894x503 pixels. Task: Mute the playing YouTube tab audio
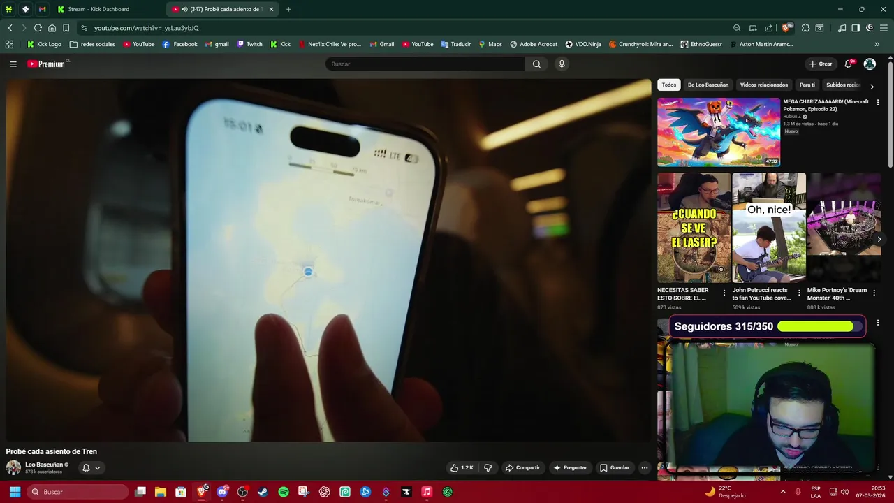[x=184, y=9]
